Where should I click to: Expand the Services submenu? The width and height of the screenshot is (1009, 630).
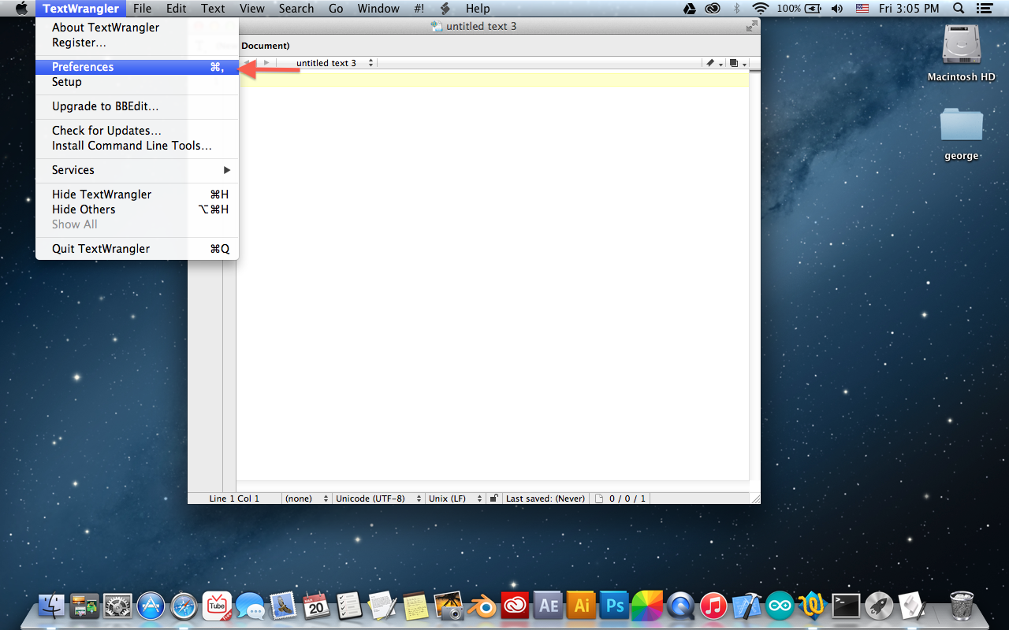(x=137, y=170)
